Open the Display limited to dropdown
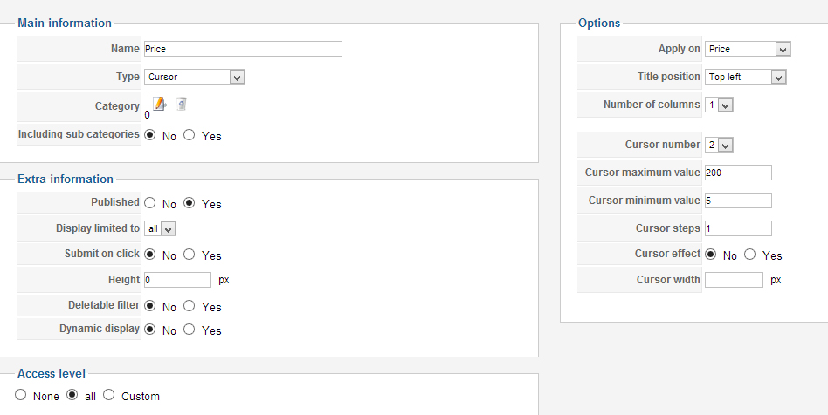The width and height of the screenshot is (828, 415). 161,228
